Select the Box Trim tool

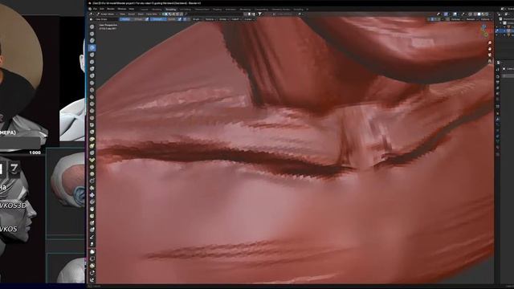pos(92,272)
